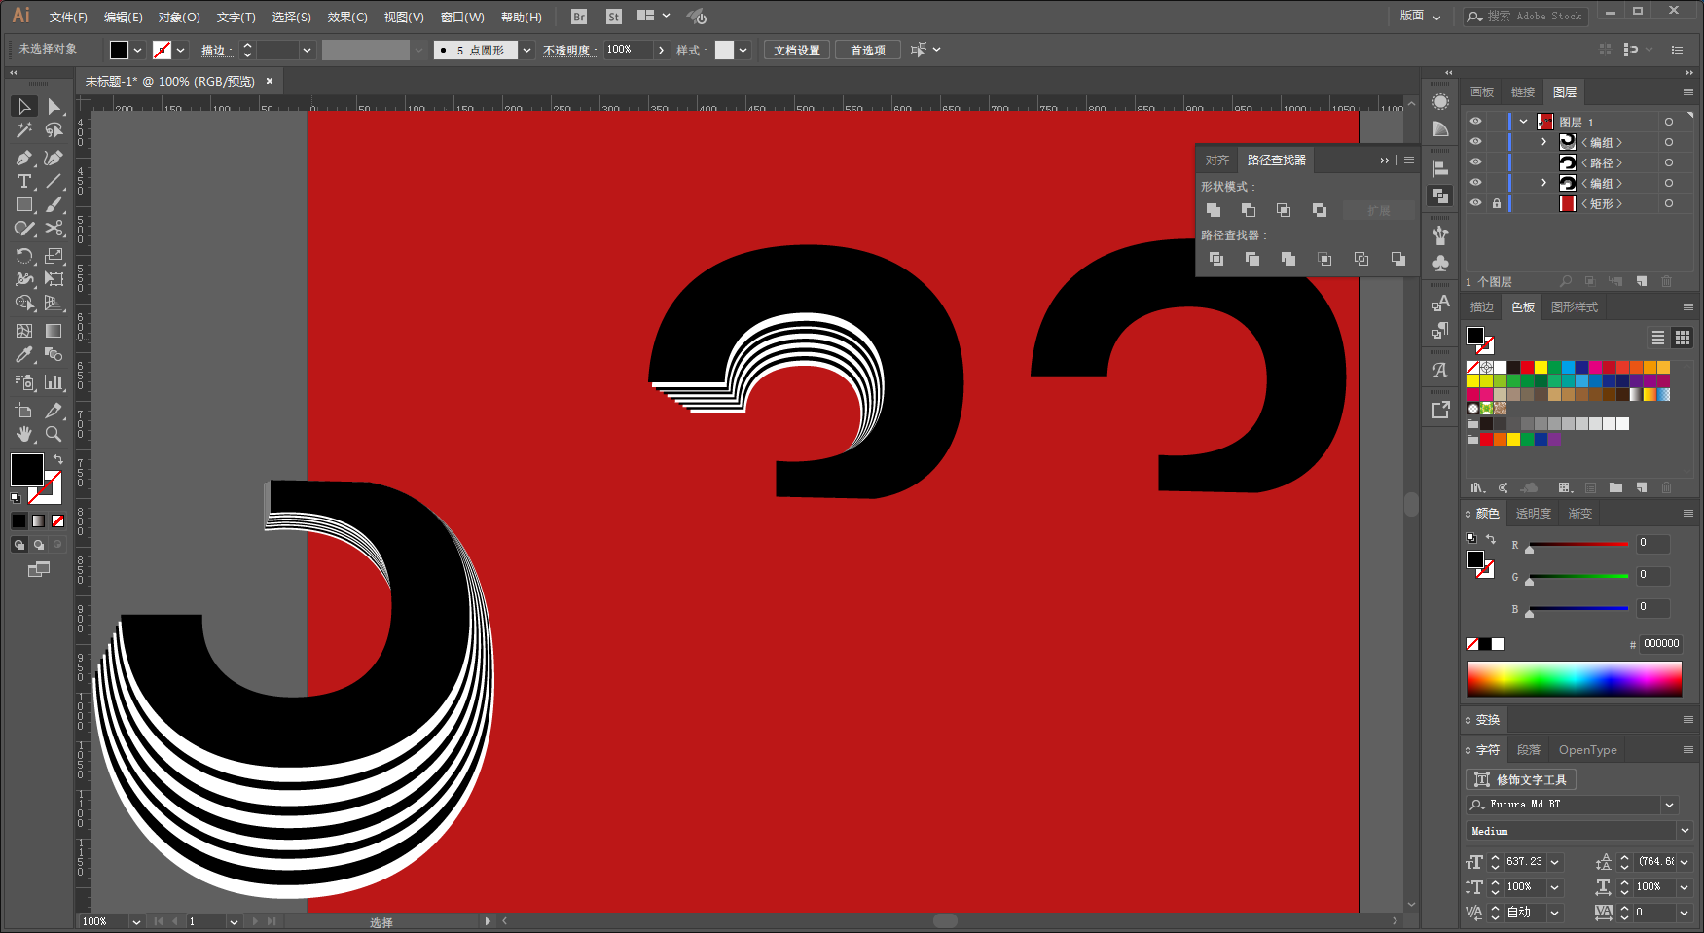Expand the first 编组 layer item

1544,142
